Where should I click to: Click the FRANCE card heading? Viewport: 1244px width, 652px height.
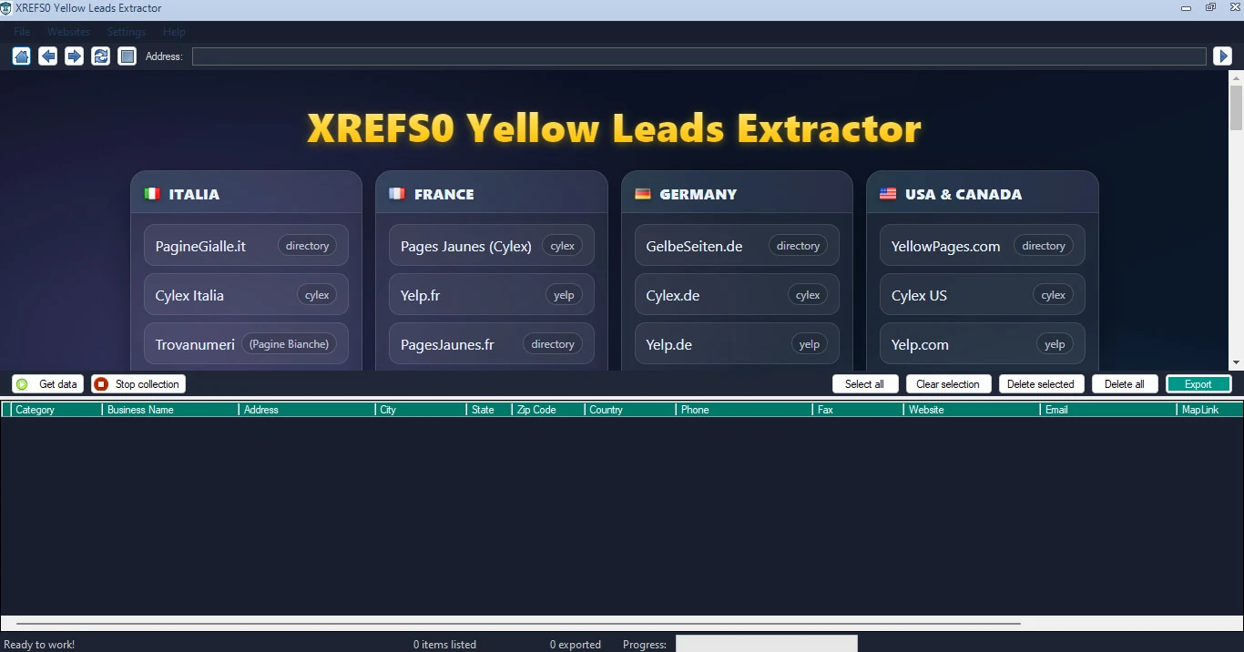444,194
